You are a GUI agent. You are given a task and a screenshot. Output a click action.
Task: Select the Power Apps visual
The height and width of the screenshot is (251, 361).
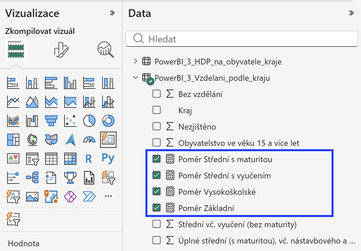70,197
